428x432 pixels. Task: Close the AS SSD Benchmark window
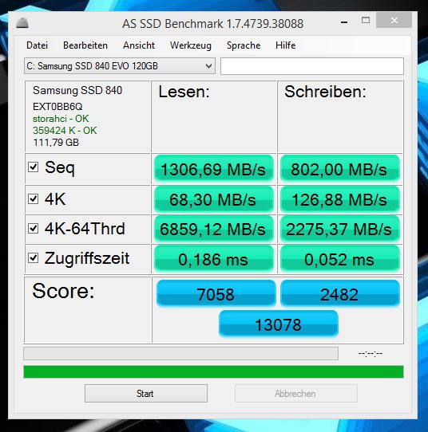394,20
